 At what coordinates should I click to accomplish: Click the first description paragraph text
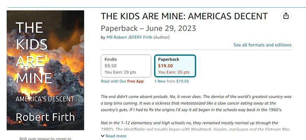196,103
